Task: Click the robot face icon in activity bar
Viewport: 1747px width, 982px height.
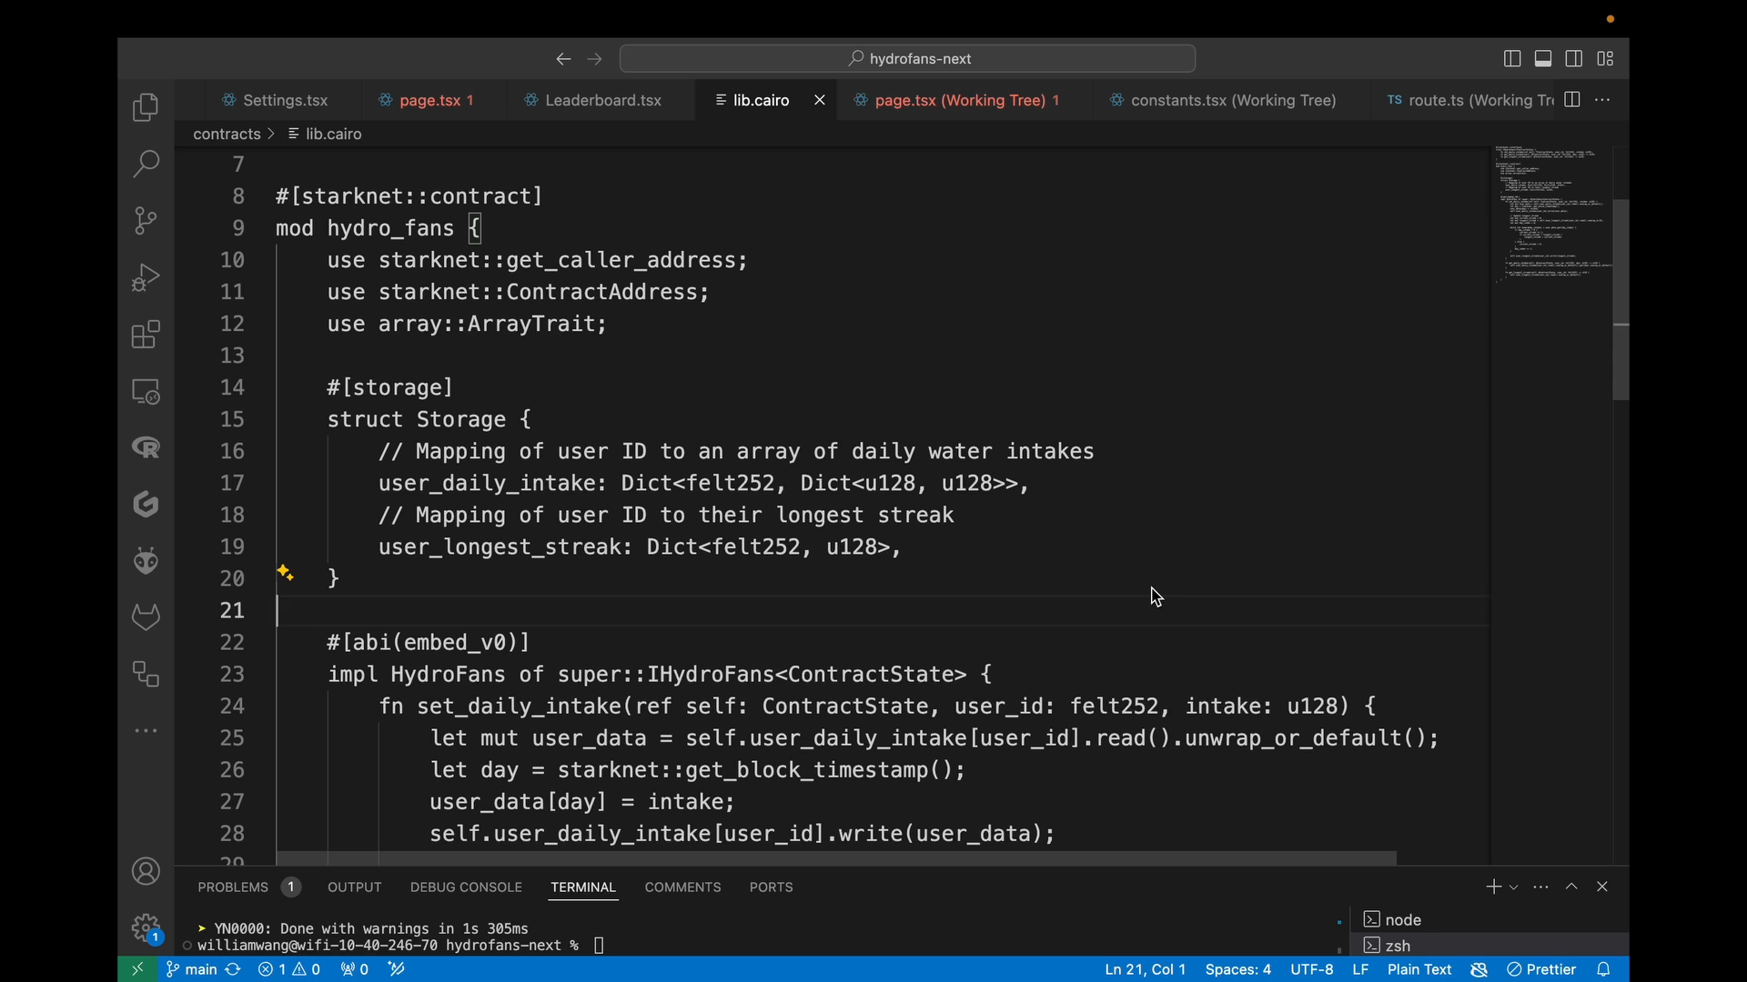Action: pos(146,561)
